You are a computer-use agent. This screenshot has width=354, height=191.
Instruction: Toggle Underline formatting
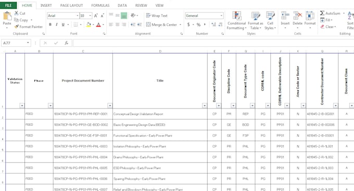[63, 24]
